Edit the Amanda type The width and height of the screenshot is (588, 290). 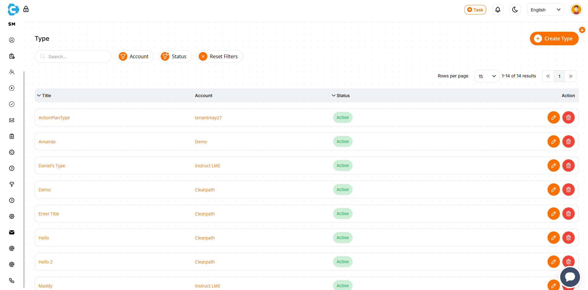[x=554, y=141]
